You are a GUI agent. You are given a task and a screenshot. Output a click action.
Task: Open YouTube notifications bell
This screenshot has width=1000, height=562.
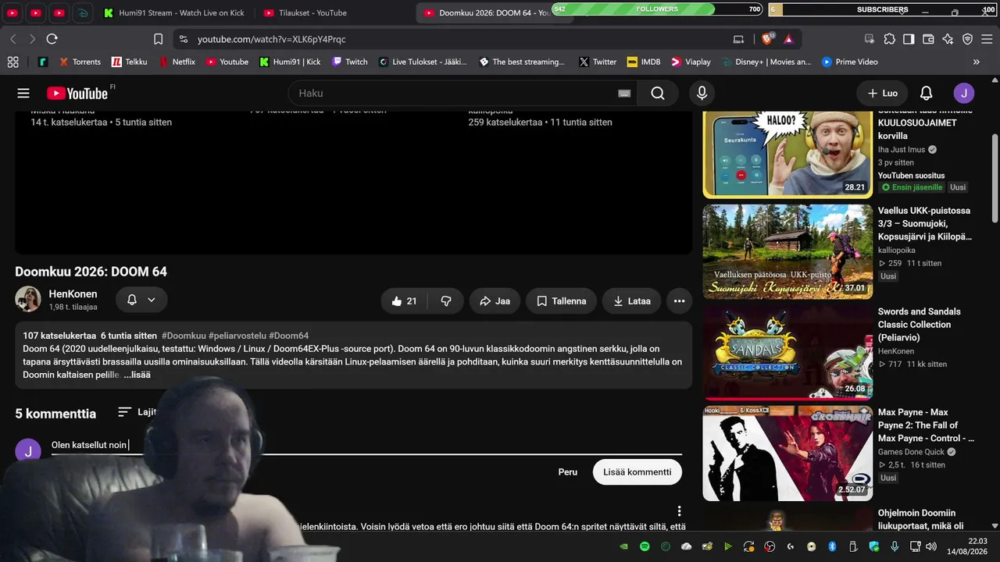click(x=926, y=94)
